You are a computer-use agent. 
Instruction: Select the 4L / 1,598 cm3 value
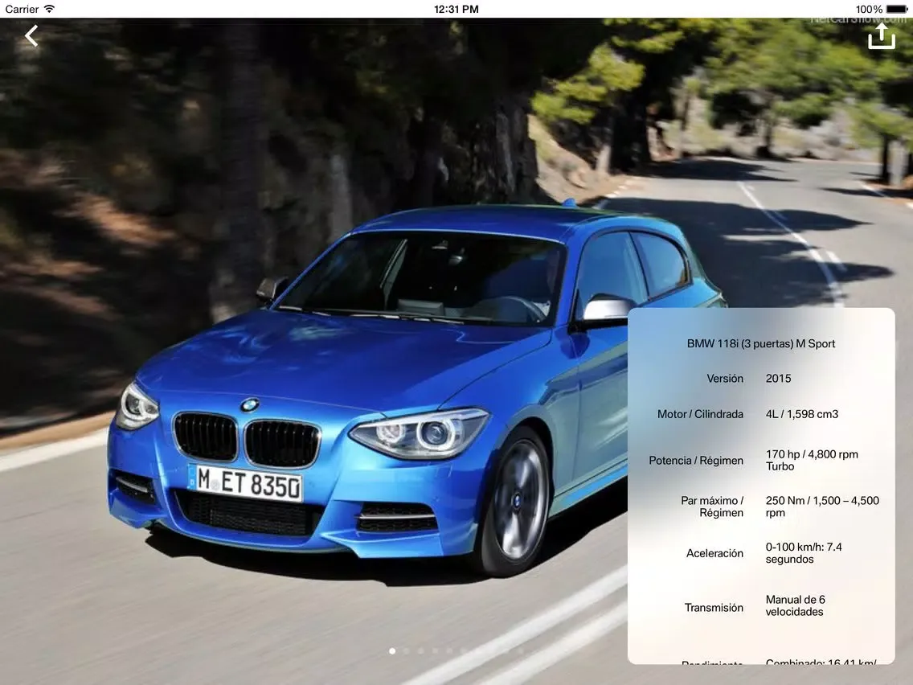[x=802, y=414]
